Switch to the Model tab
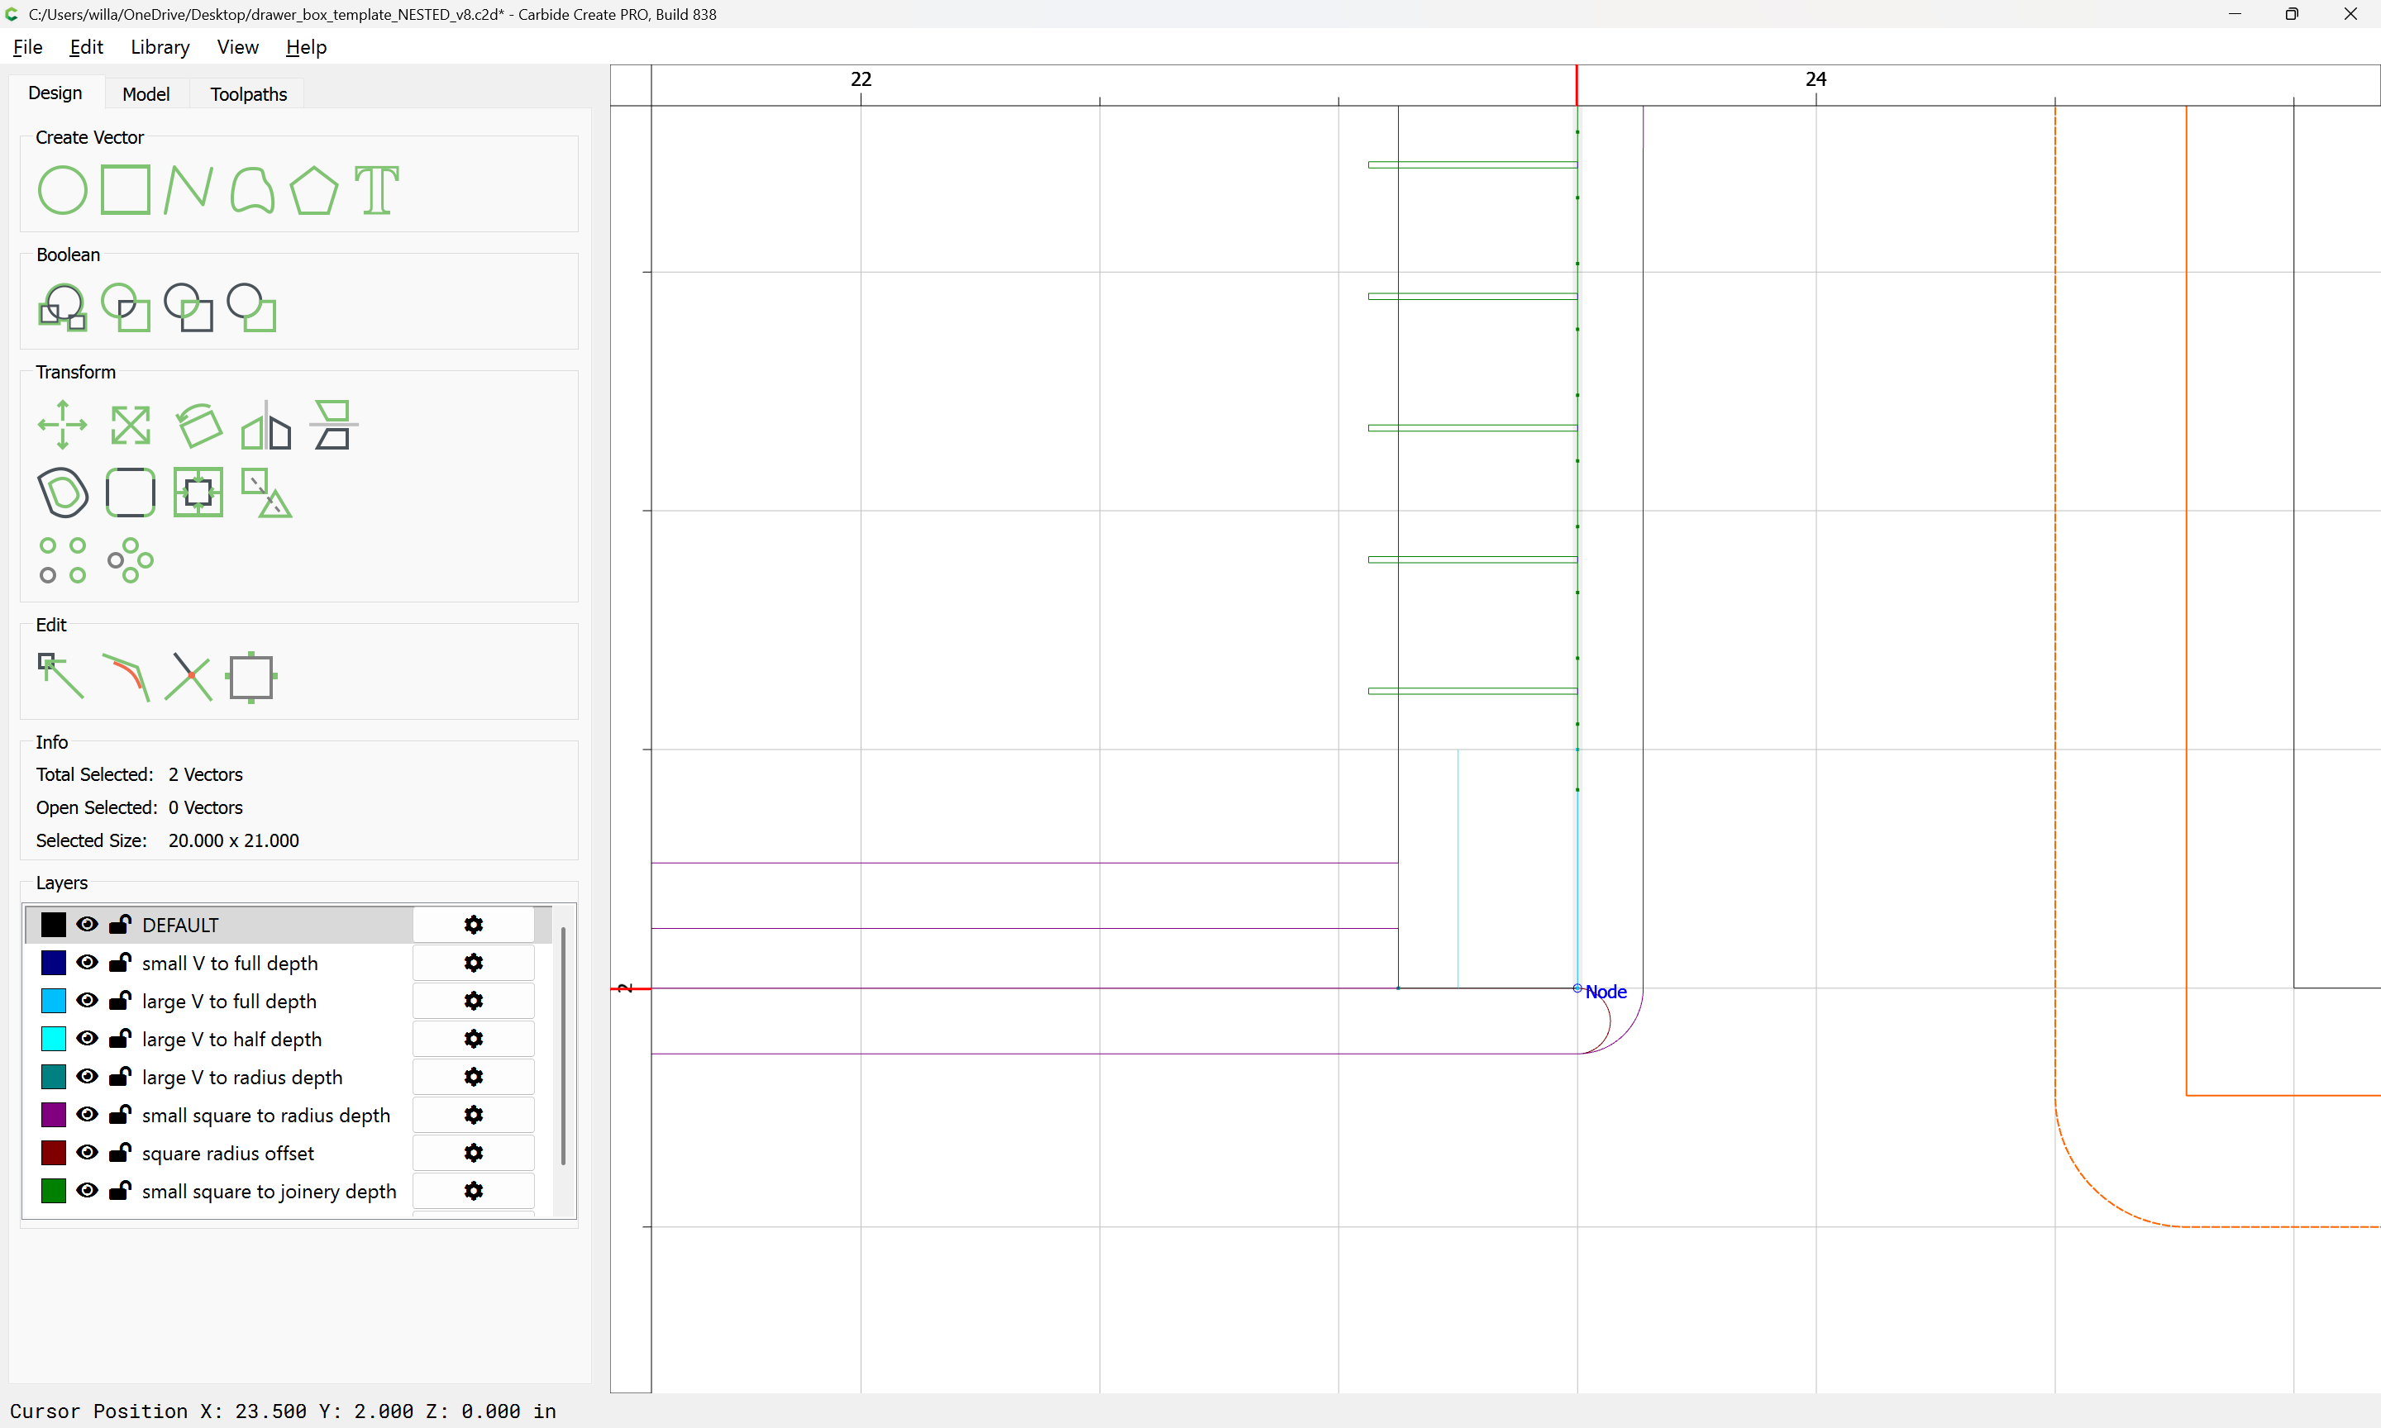 146,94
